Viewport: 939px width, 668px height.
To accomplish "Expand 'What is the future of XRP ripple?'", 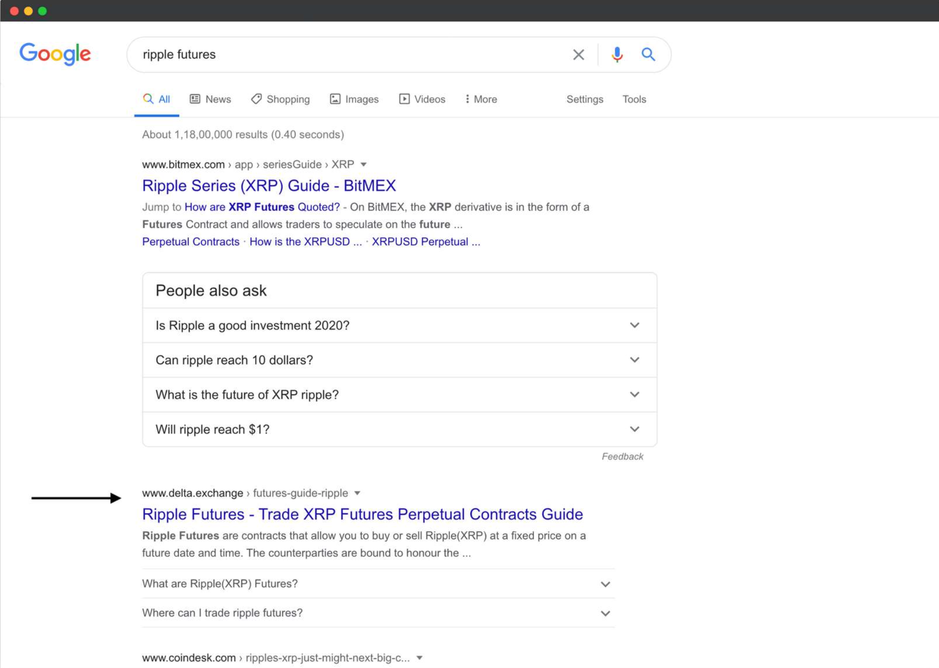I will click(399, 395).
